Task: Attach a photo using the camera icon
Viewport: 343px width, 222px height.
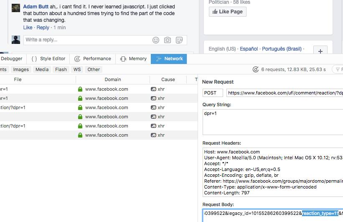Action: (x=168, y=40)
